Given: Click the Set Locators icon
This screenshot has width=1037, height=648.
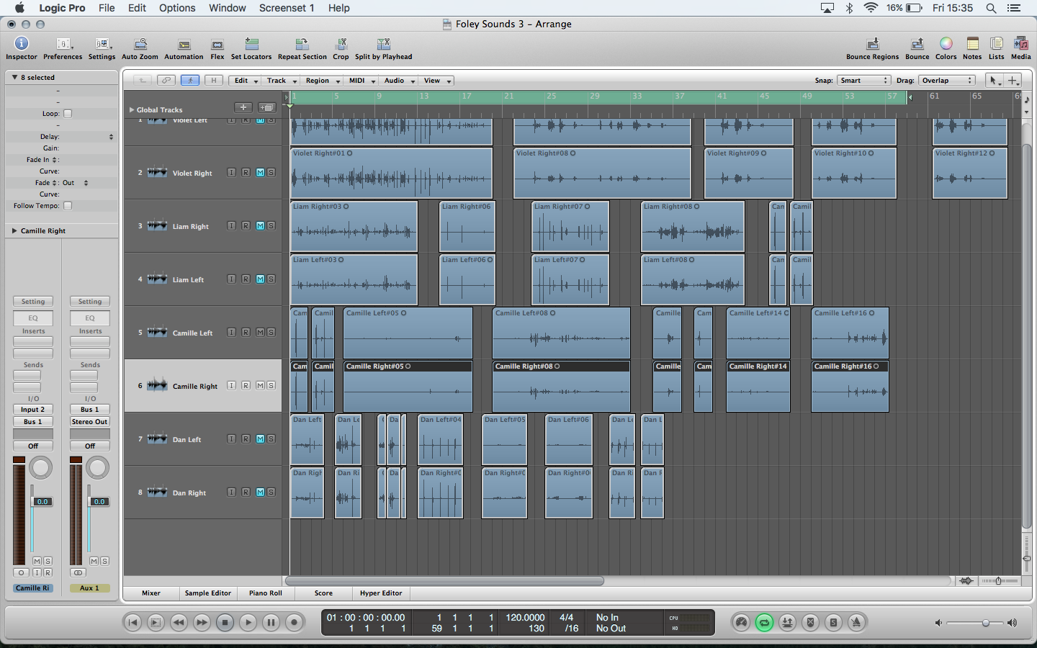Looking at the screenshot, I should coord(251,44).
